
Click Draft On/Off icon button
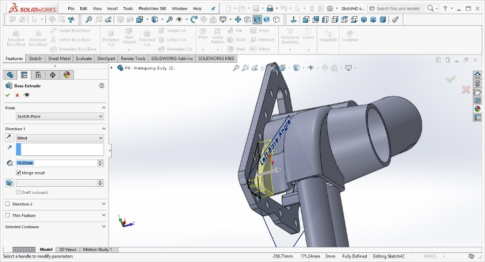(x=10, y=183)
